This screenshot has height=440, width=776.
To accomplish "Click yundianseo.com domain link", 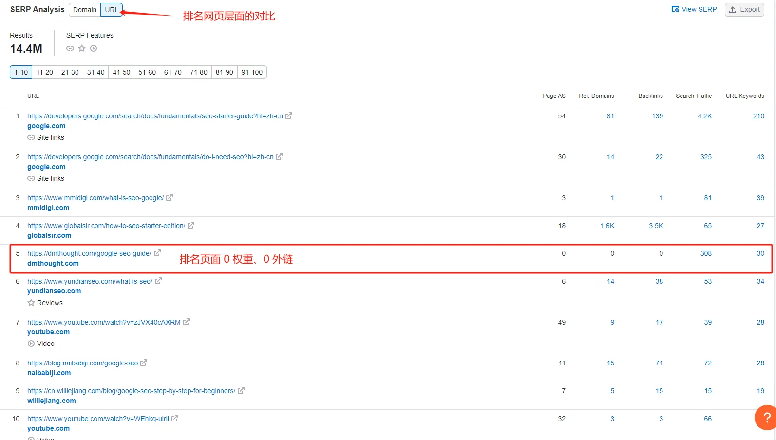I will point(54,291).
